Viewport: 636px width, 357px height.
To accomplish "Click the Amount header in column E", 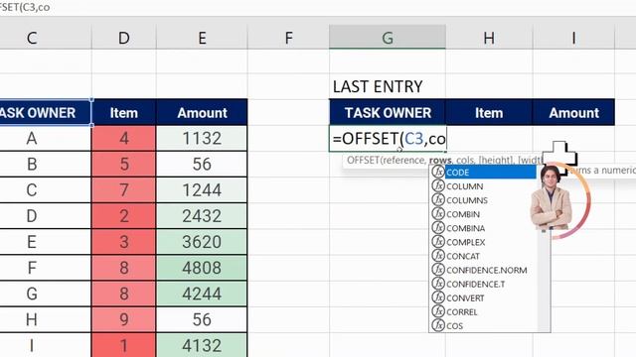I will point(202,112).
